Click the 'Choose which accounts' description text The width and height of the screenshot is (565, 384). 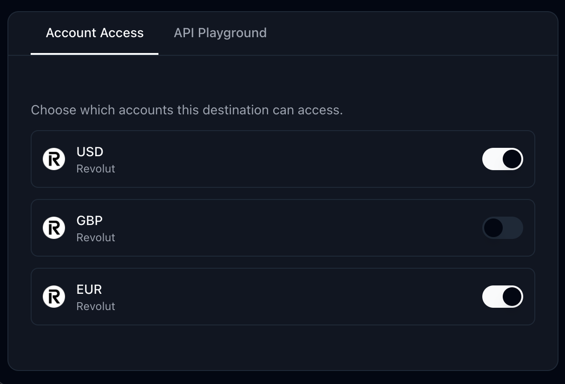coord(187,110)
